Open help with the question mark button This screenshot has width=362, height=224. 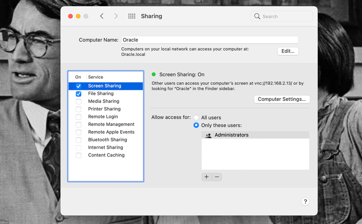(x=305, y=202)
